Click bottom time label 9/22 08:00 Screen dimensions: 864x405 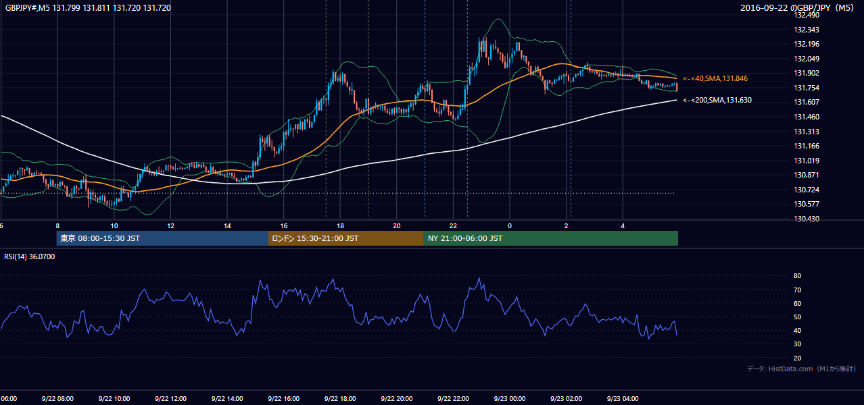(57, 399)
